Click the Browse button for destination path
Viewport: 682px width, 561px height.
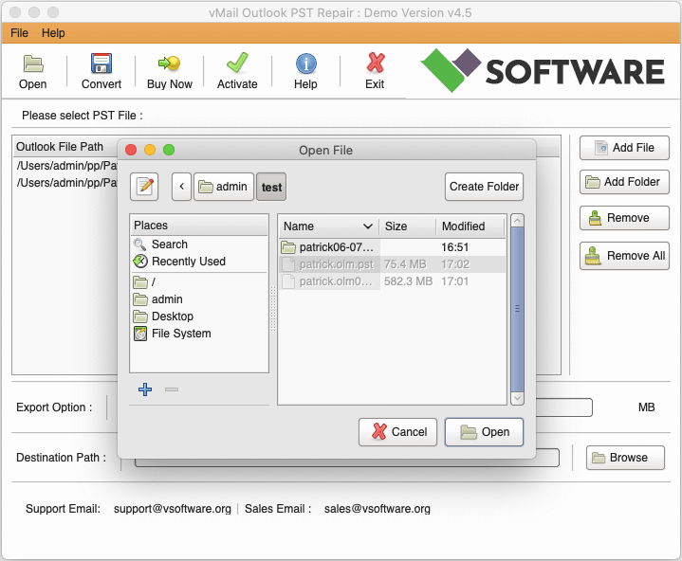[x=625, y=458]
